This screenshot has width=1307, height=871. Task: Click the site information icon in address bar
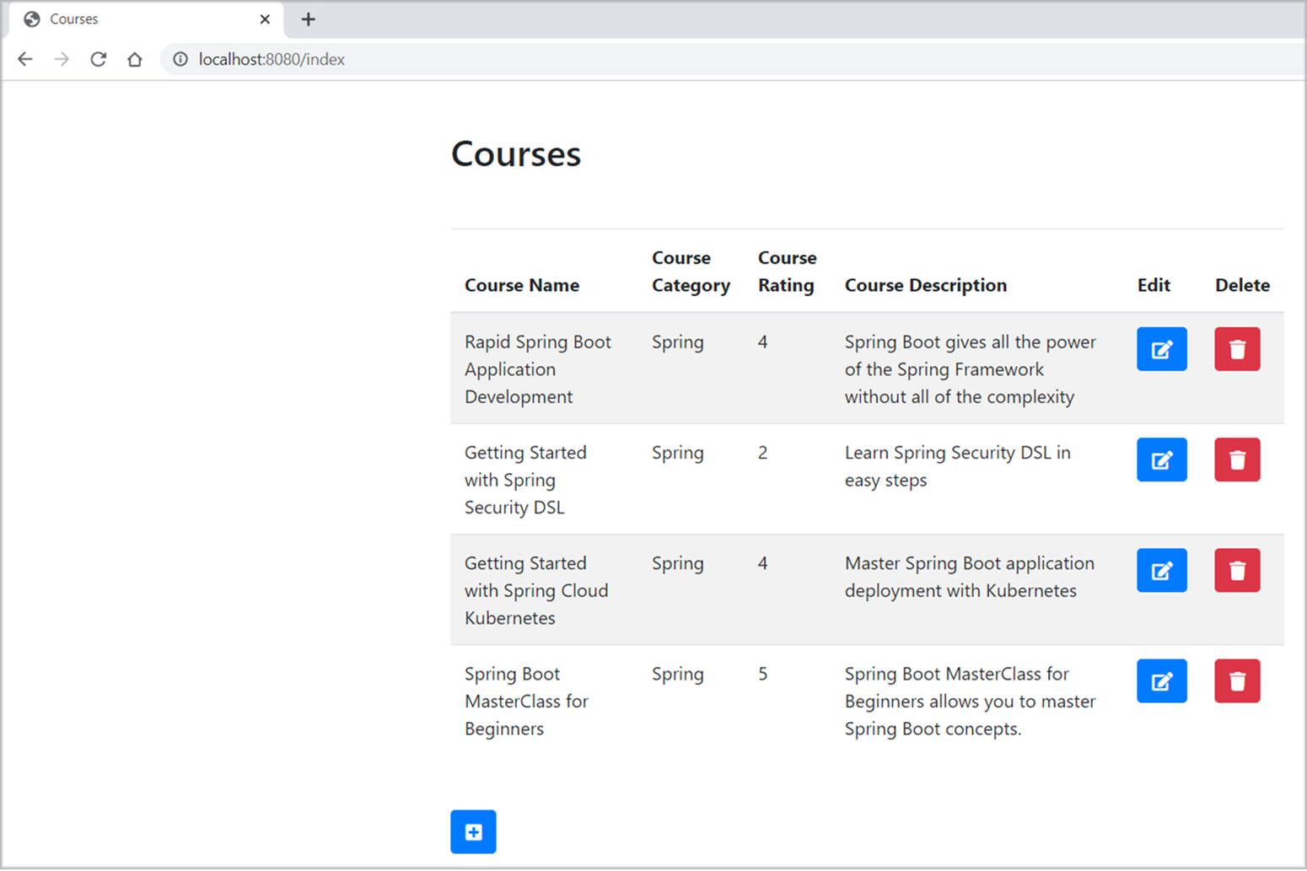[x=180, y=59]
